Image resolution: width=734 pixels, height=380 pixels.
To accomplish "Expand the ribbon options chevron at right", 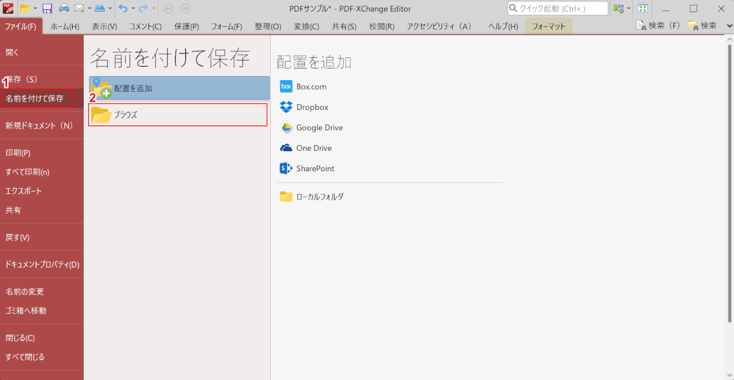I will (x=728, y=26).
